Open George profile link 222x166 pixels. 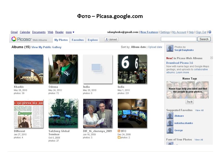[178, 130]
